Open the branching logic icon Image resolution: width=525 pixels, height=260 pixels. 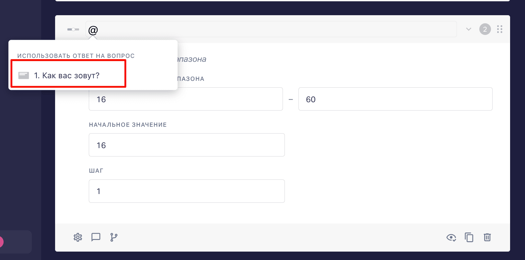click(114, 237)
